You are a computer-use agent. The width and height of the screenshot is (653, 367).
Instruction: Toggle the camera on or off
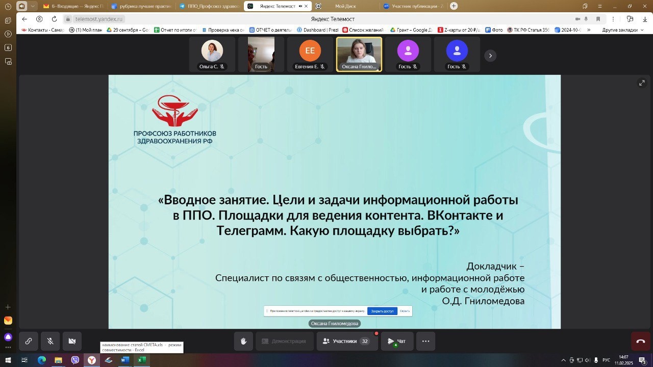pyautogui.click(x=72, y=341)
